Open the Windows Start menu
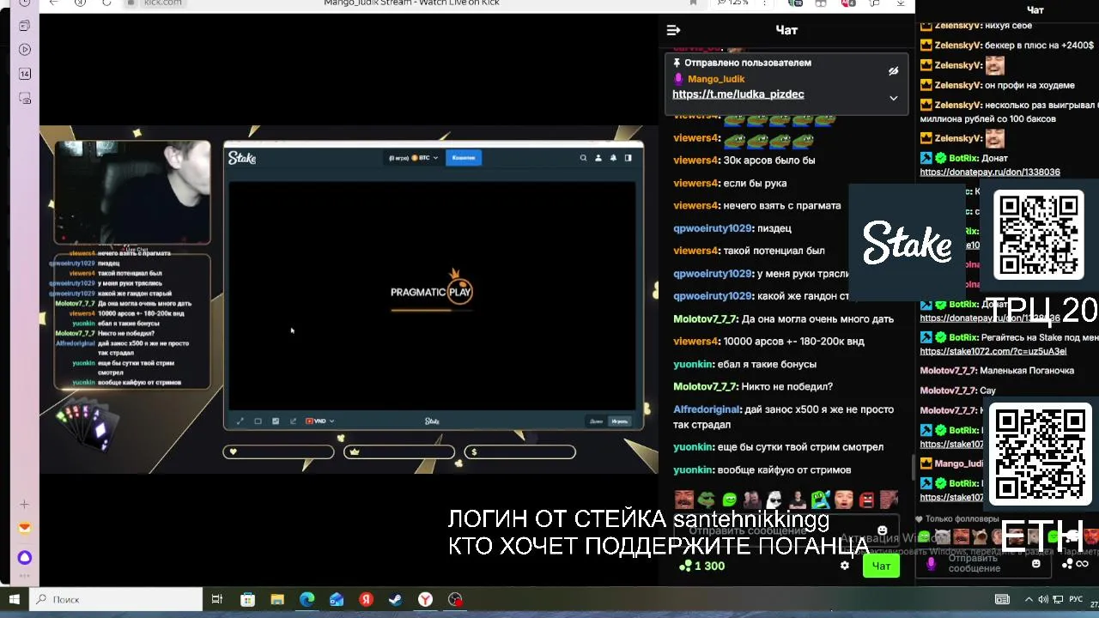 (15, 599)
